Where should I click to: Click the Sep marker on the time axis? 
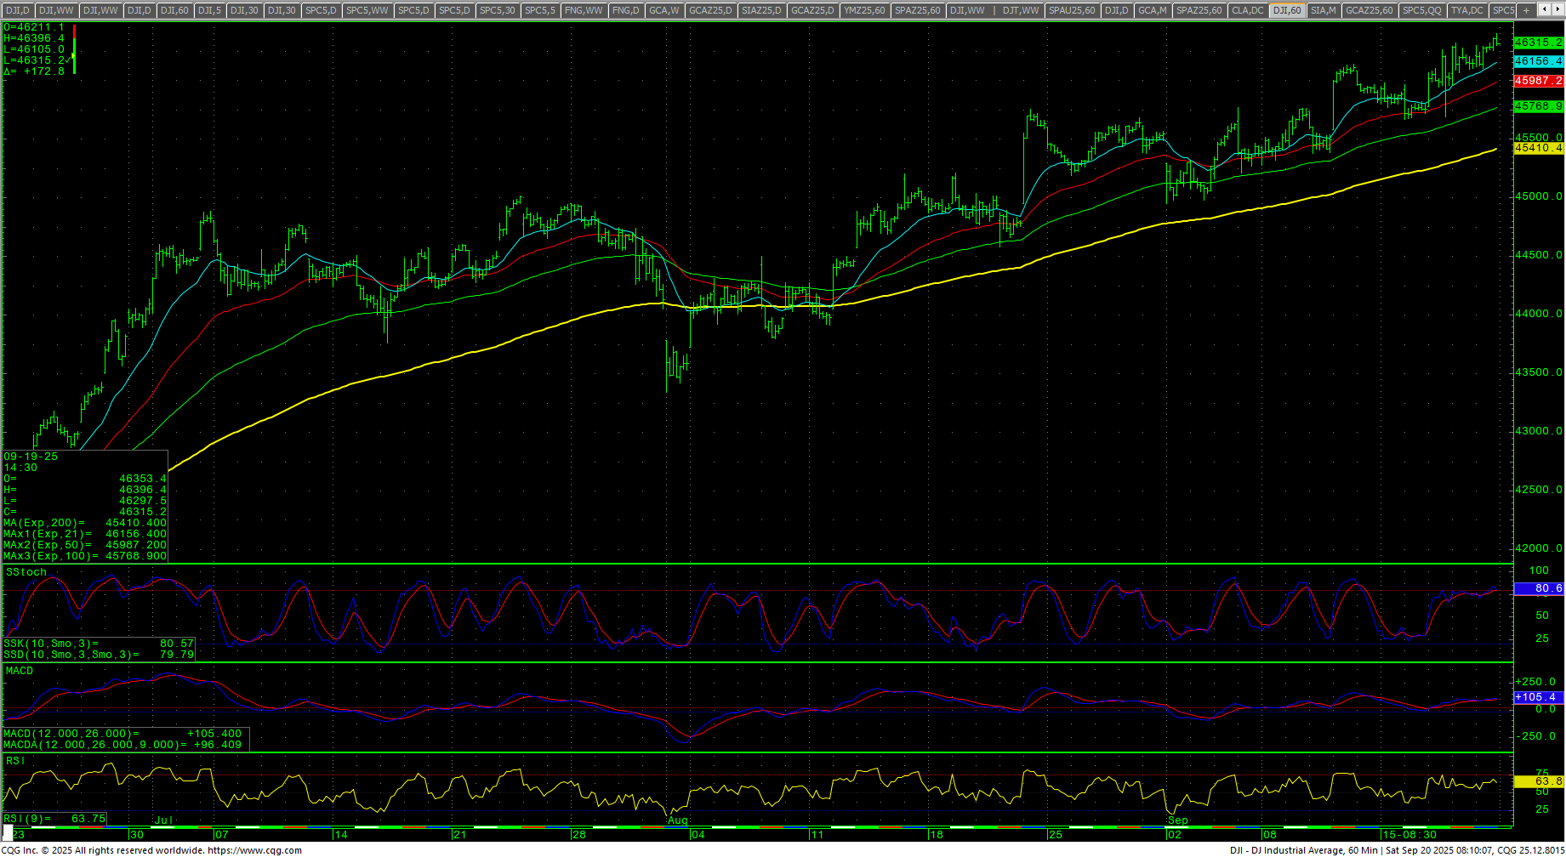1177,820
